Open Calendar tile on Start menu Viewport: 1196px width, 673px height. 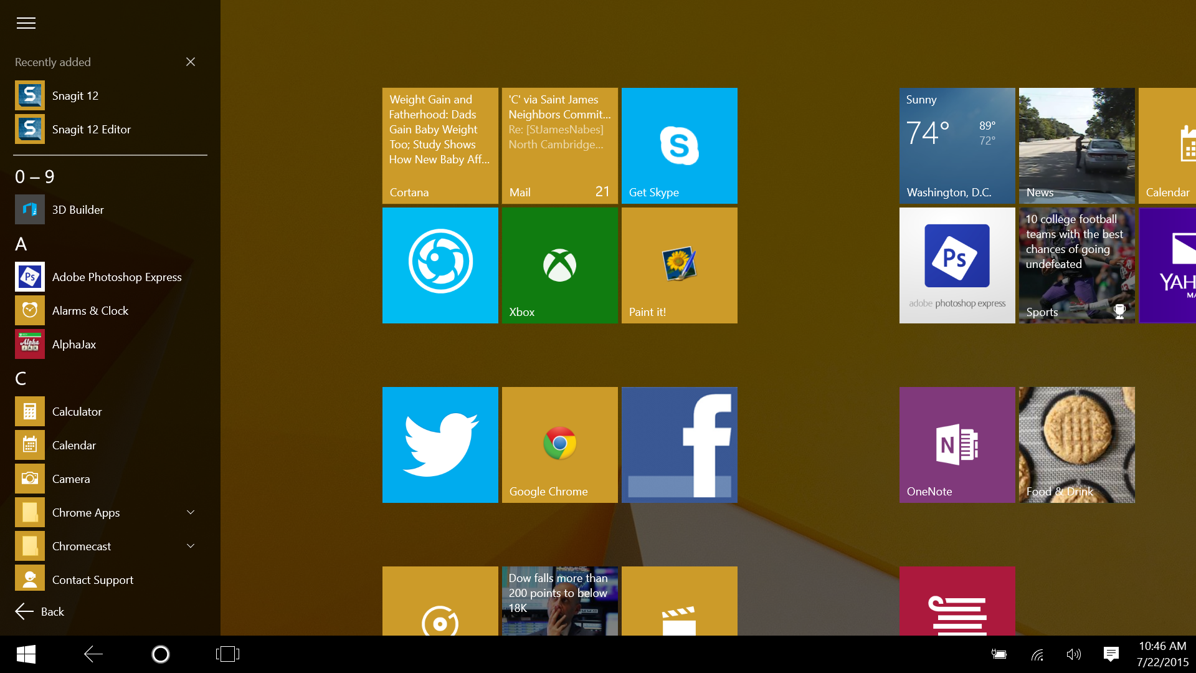click(1167, 145)
